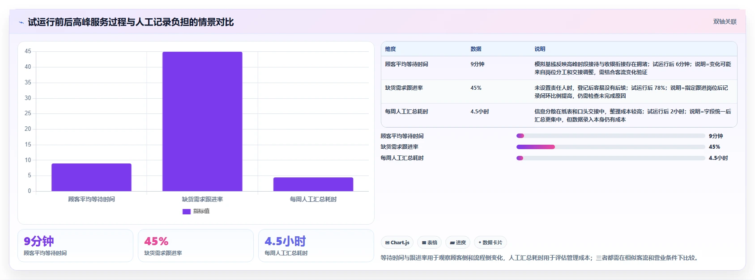
Task: Click the 说明 column header
Action: [x=540, y=49]
